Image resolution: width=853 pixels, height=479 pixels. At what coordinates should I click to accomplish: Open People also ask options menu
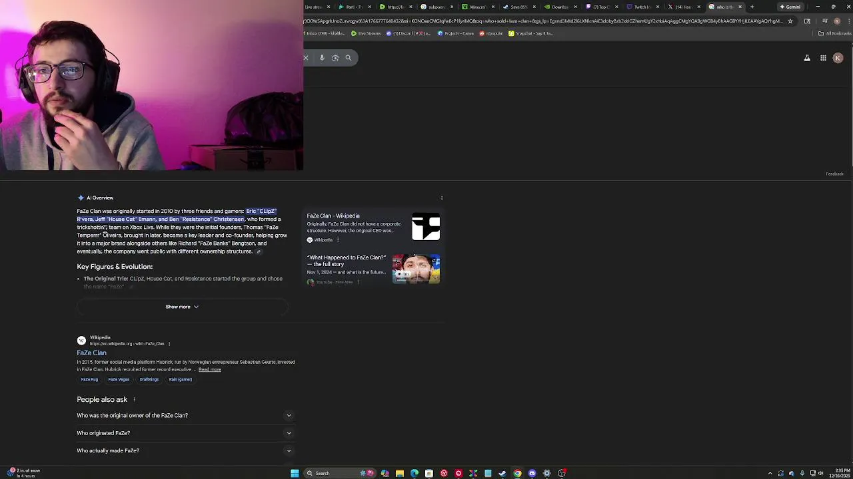pyautogui.click(x=134, y=400)
